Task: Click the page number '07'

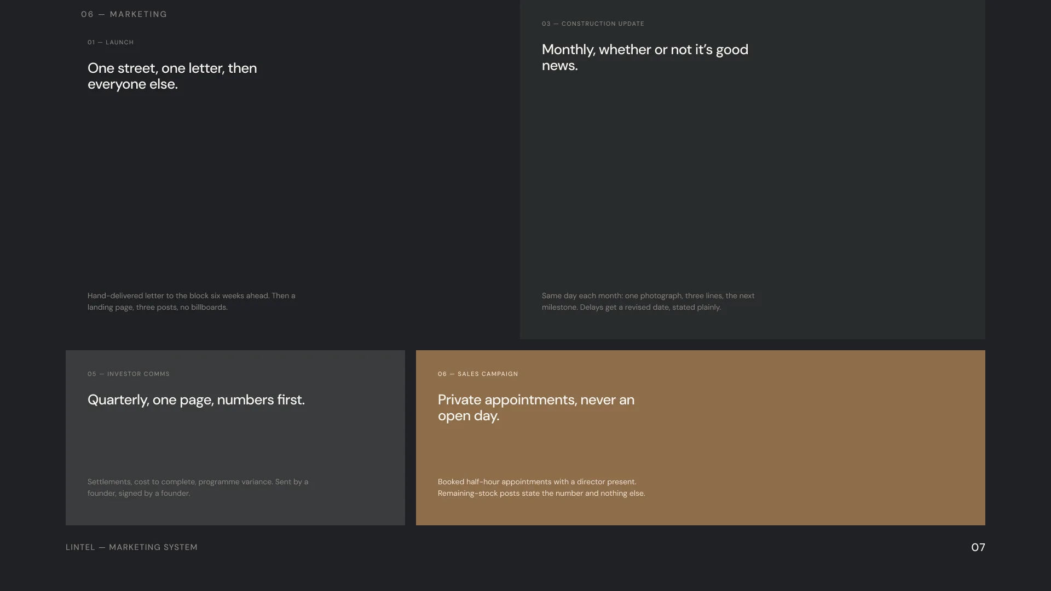Action: click(978, 547)
